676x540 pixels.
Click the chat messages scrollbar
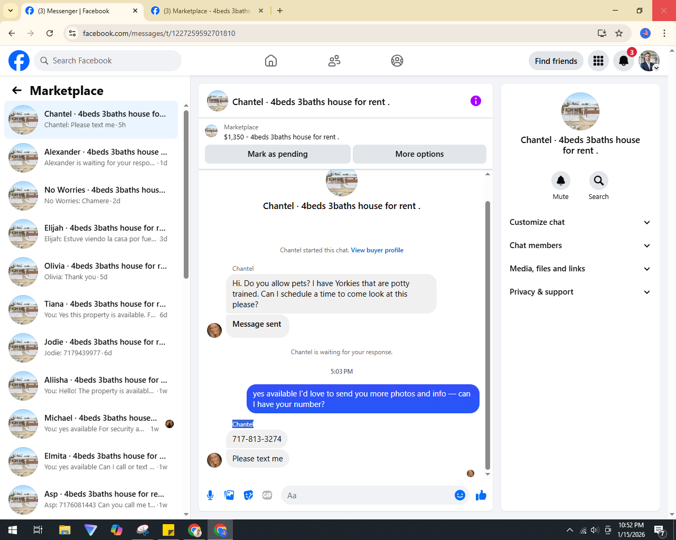coord(487,335)
